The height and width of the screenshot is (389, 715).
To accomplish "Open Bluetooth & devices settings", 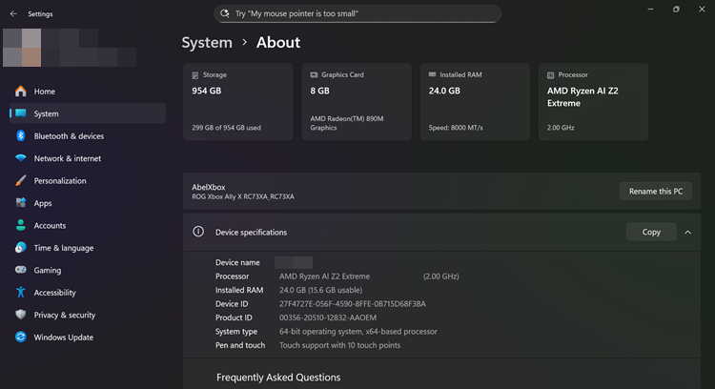I will point(87,136).
